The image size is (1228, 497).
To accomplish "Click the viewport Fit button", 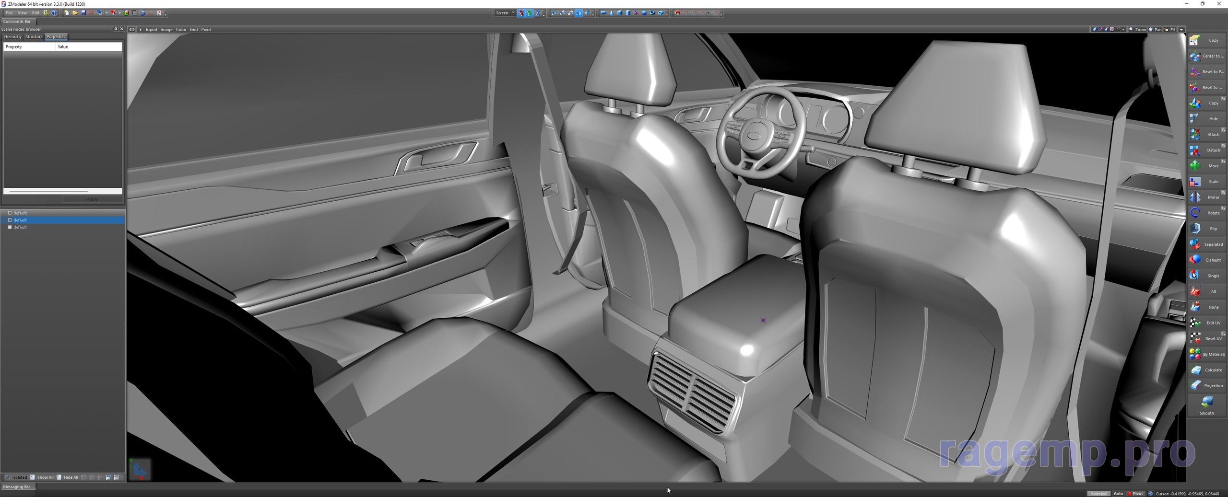I will 1170,29.
